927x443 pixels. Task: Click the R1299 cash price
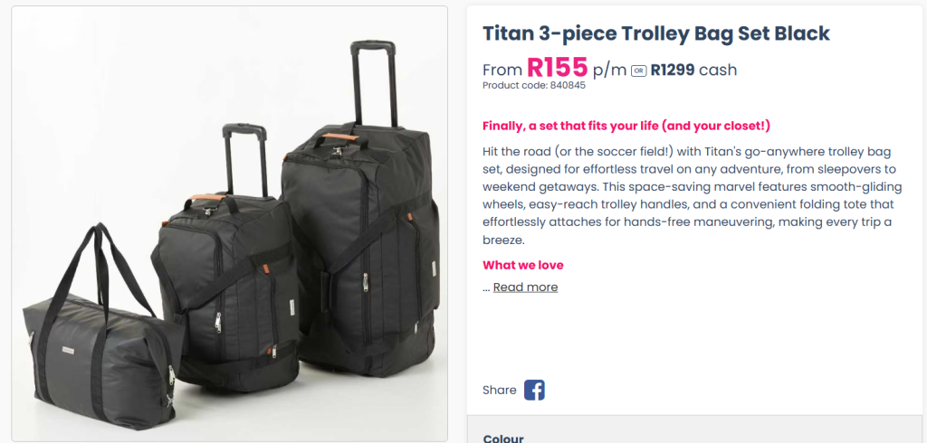[693, 70]
